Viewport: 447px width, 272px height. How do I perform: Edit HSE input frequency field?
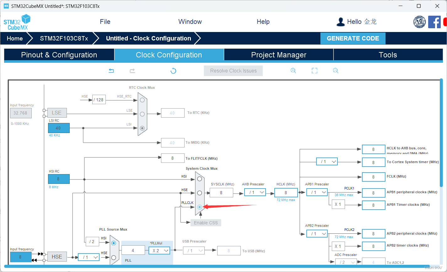pos(20,257)
